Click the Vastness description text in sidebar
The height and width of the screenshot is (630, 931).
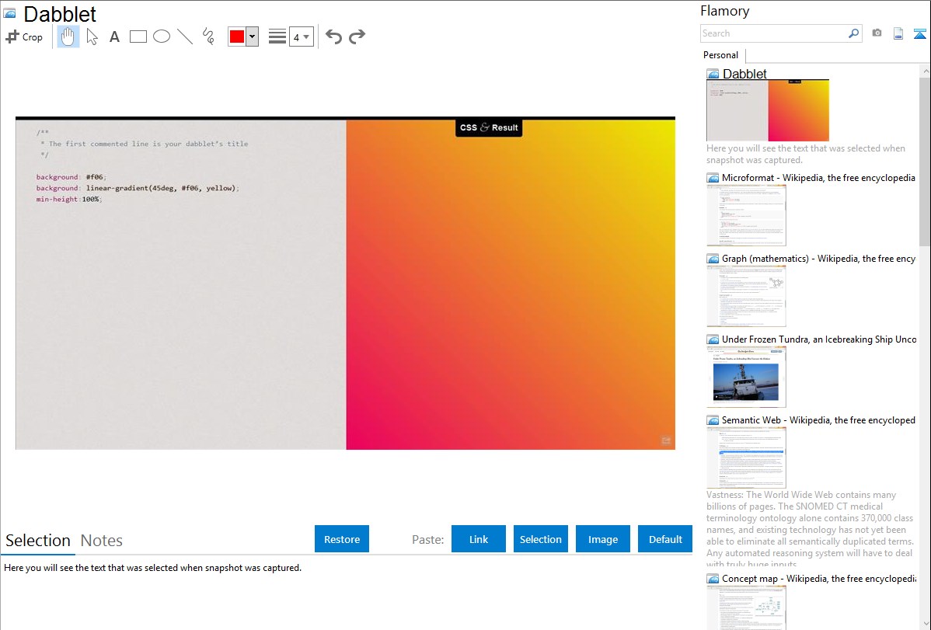[811, 530]
